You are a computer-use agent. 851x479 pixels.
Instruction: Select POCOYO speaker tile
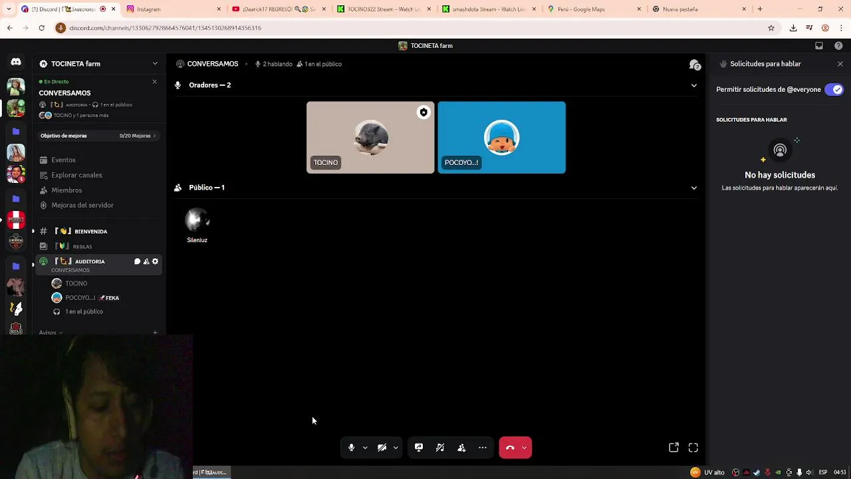[502, 138]
